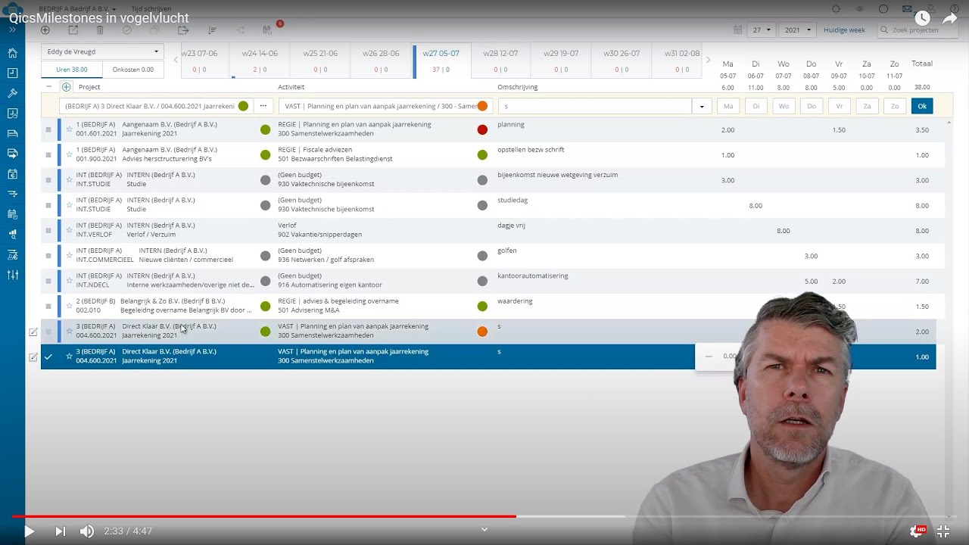This screenshot has height=545, width=969.
Task: Sort the entries using the sort icon
Action: tap(212, 30)
